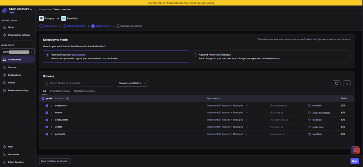Open the chat support widget icon
Image resolution: width=363 pixels, height=167 pixels.
coord(355,150)
